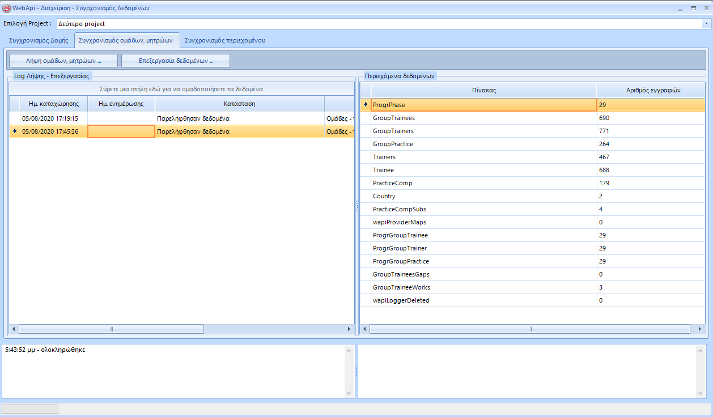Click the progress bar at the bottom

pyautogui.click(x=30, y=409)
